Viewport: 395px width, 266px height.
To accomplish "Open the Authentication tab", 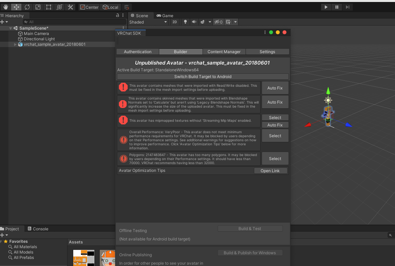I will click(x=138, y=52).
